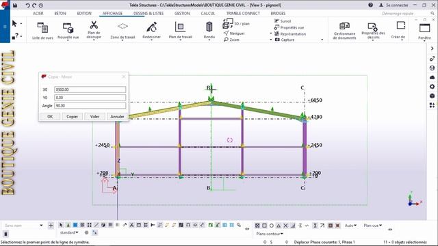Open the ACIER ribbon tab
438x246 pixels.
38,14
